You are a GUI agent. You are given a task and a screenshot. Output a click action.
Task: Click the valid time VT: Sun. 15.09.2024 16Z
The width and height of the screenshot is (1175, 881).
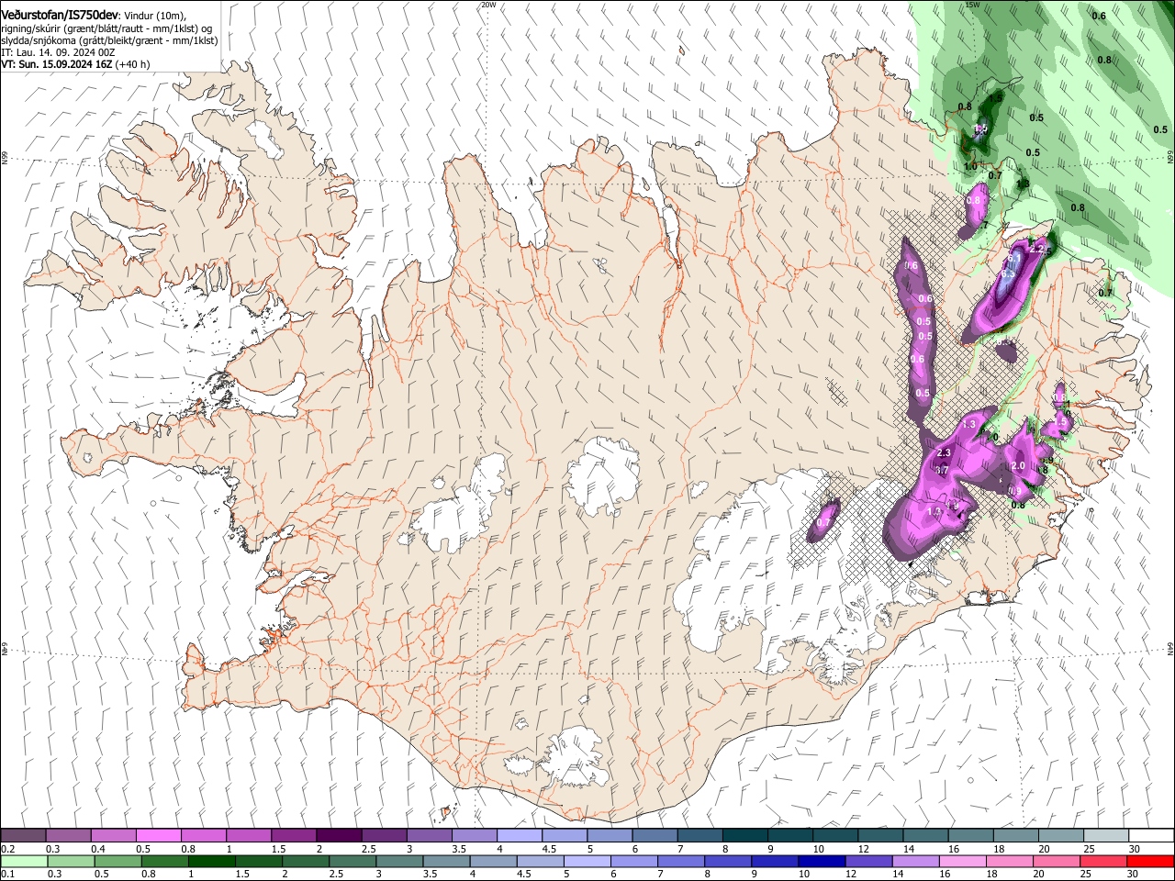point(56,64)
